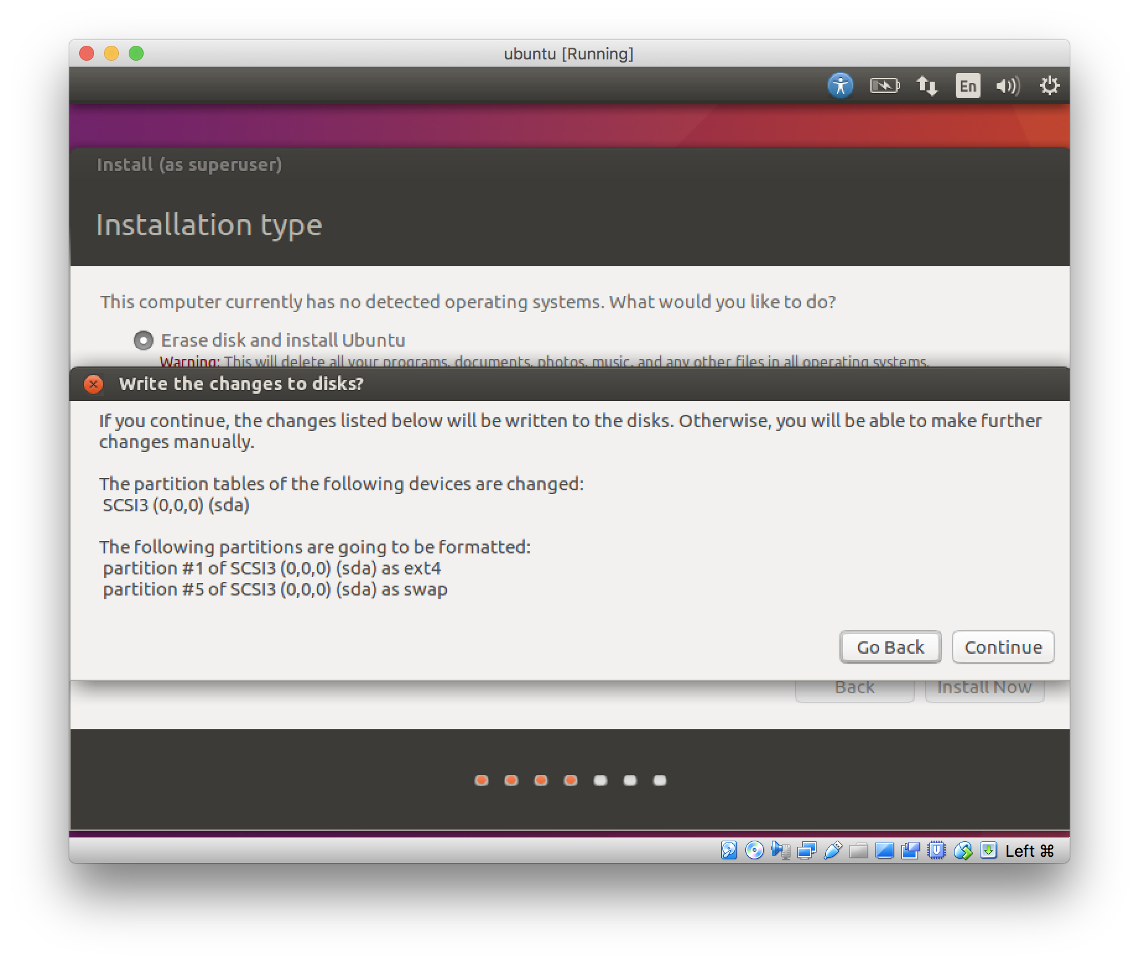This screenshot has width=1139, height=962.
Task: Click the display settings status icon
Action: point(885,851)
